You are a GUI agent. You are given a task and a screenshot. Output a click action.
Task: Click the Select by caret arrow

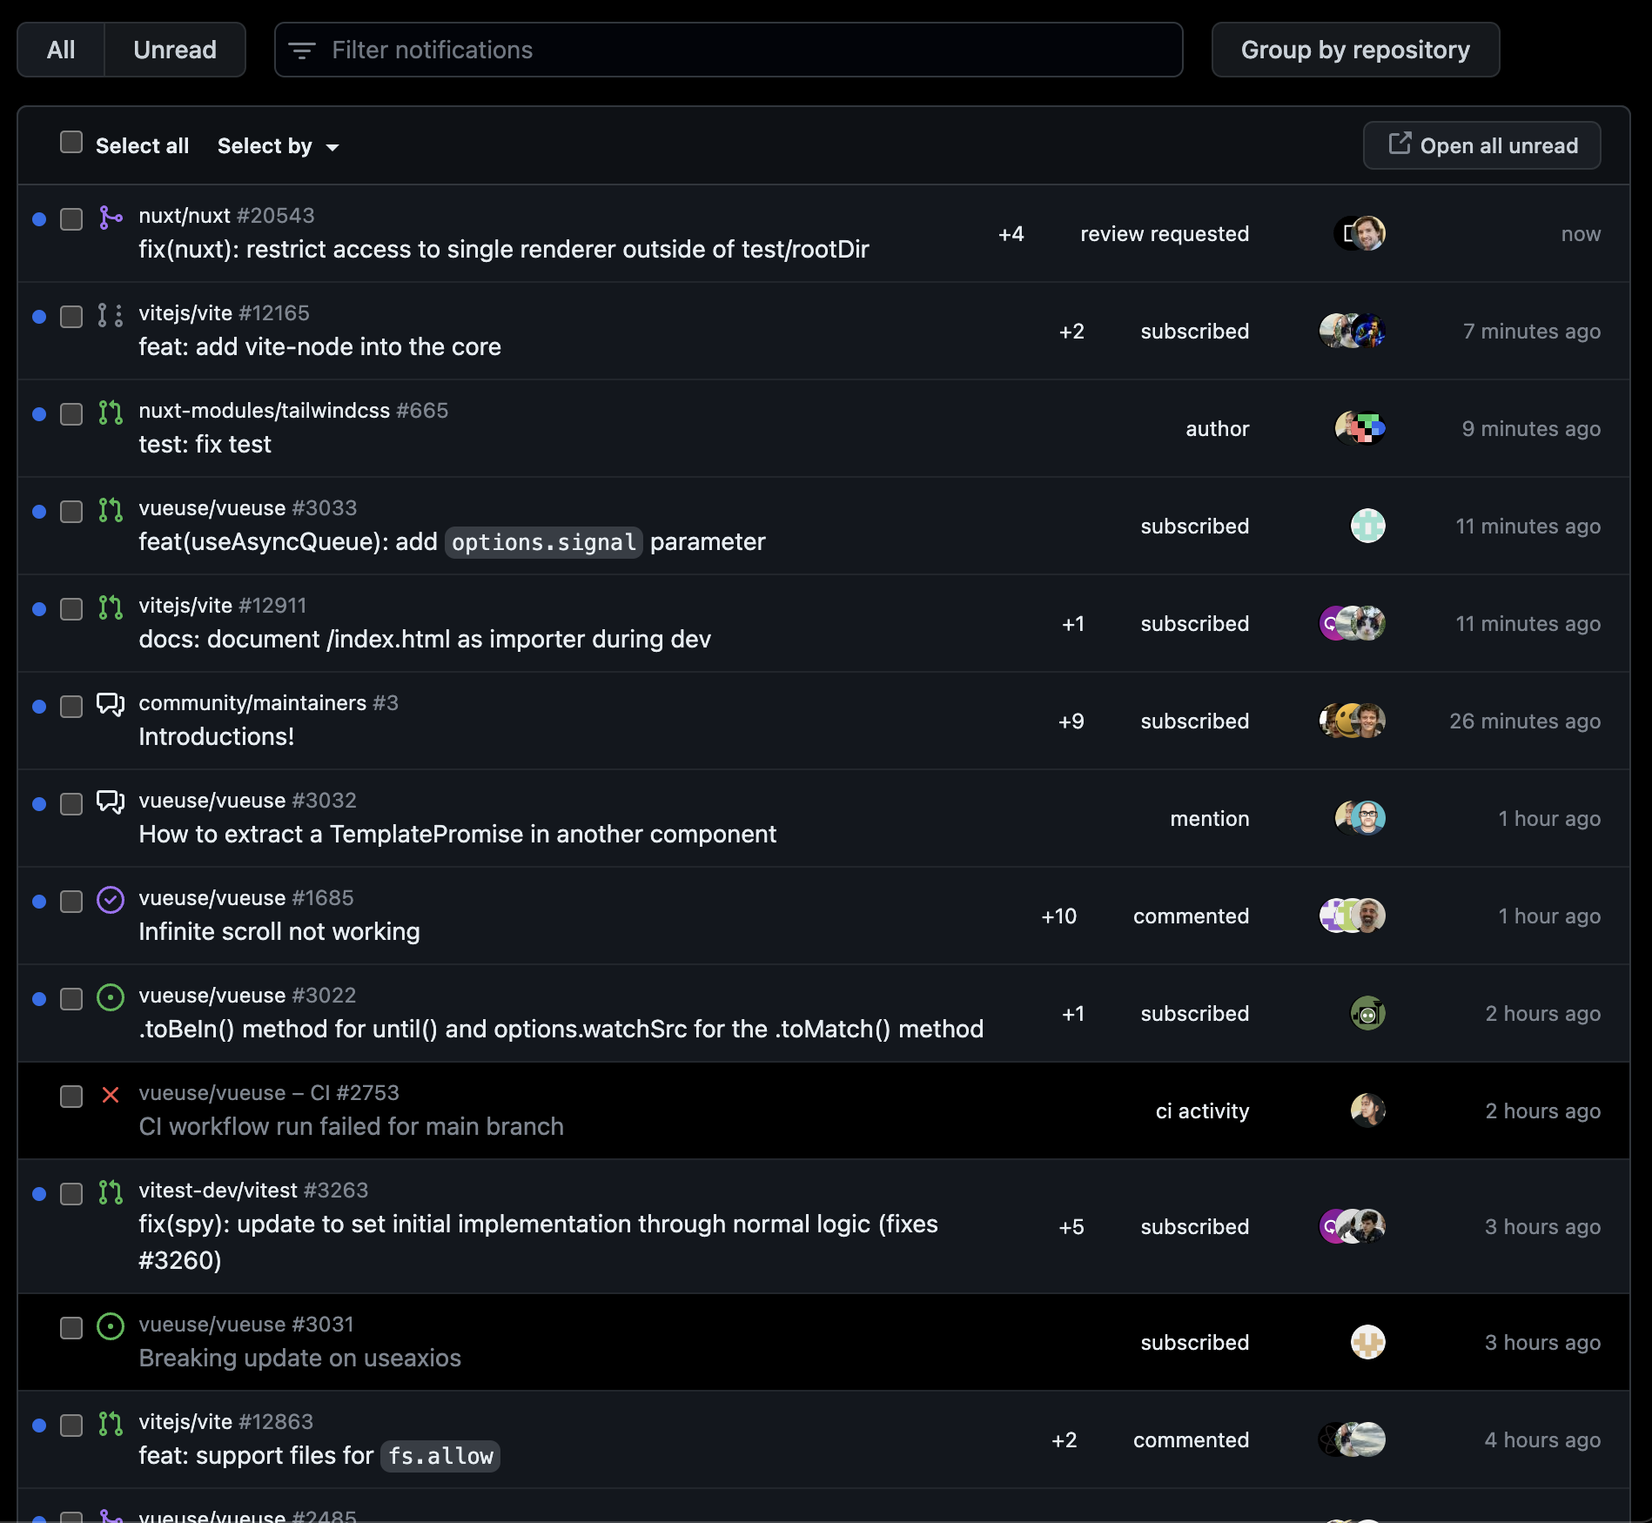(332, 148)
